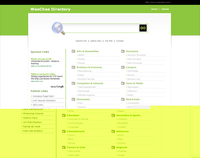Click the Business & Economy folder icon
200x158 pixels.
coord(74,67)
